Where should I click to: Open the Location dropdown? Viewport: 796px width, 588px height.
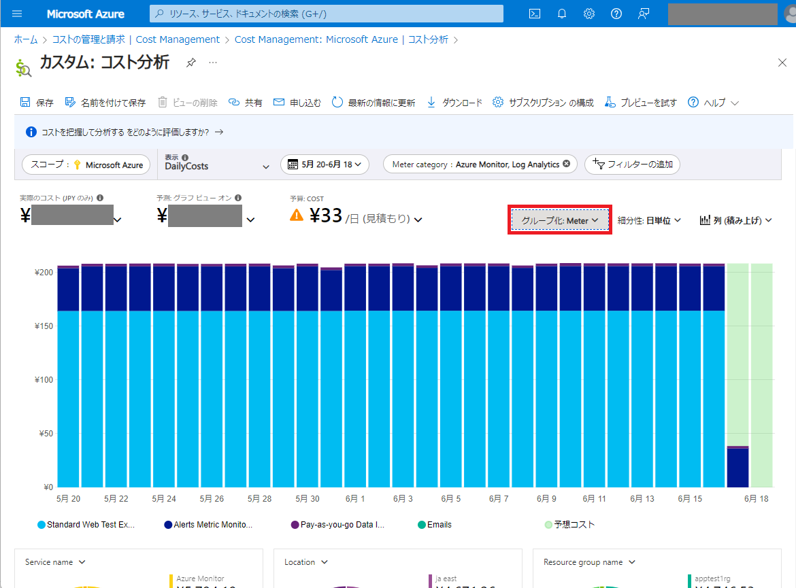(306, 562)
